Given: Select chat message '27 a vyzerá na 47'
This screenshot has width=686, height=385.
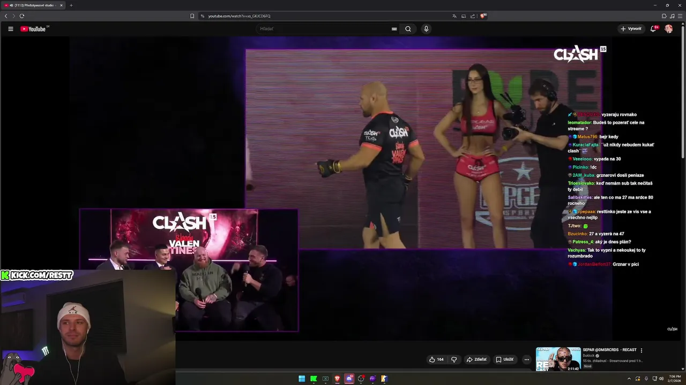Looking at the screenshot, I should click(596, 234).
